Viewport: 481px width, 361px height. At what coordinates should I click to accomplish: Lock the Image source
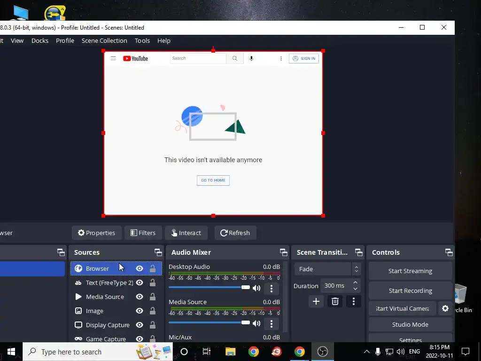tap(153, 311)
